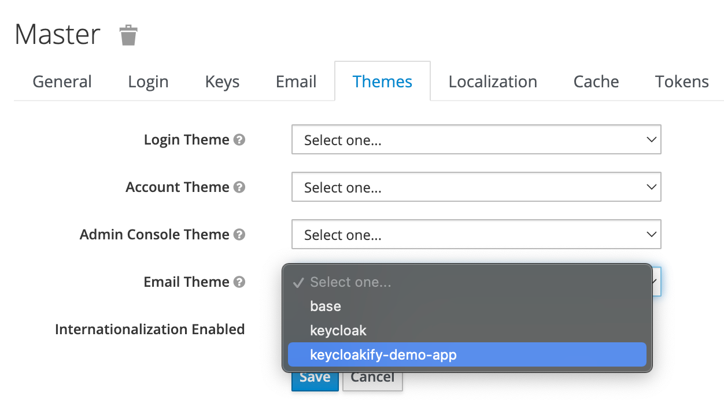Viewport: 724px width, 414px height.
Task: Open the Localization tab
Action: click(493, 82)
